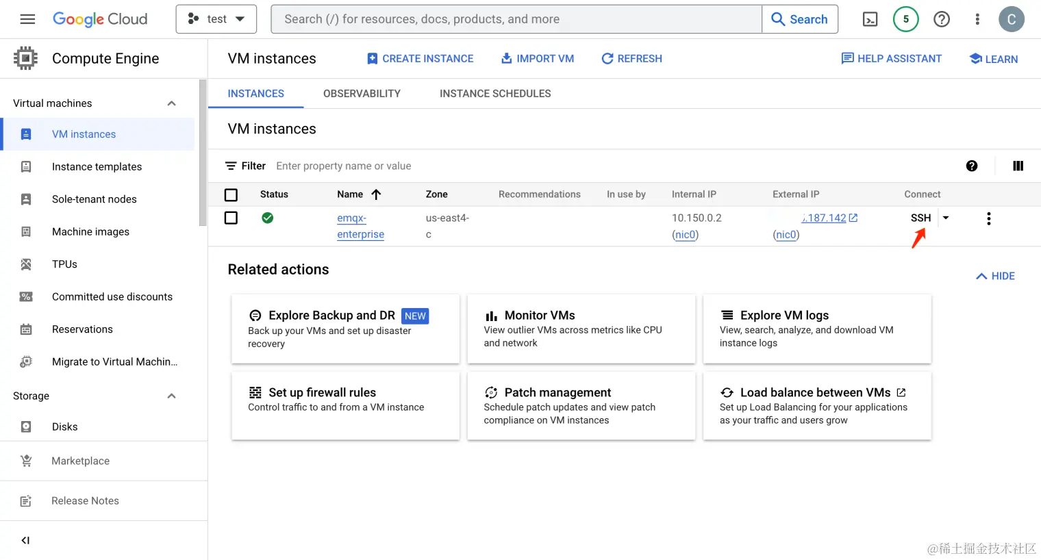This screenshot has width=1041, height=560.
Task: Open the Explore VM logs card
Action: 817,329
